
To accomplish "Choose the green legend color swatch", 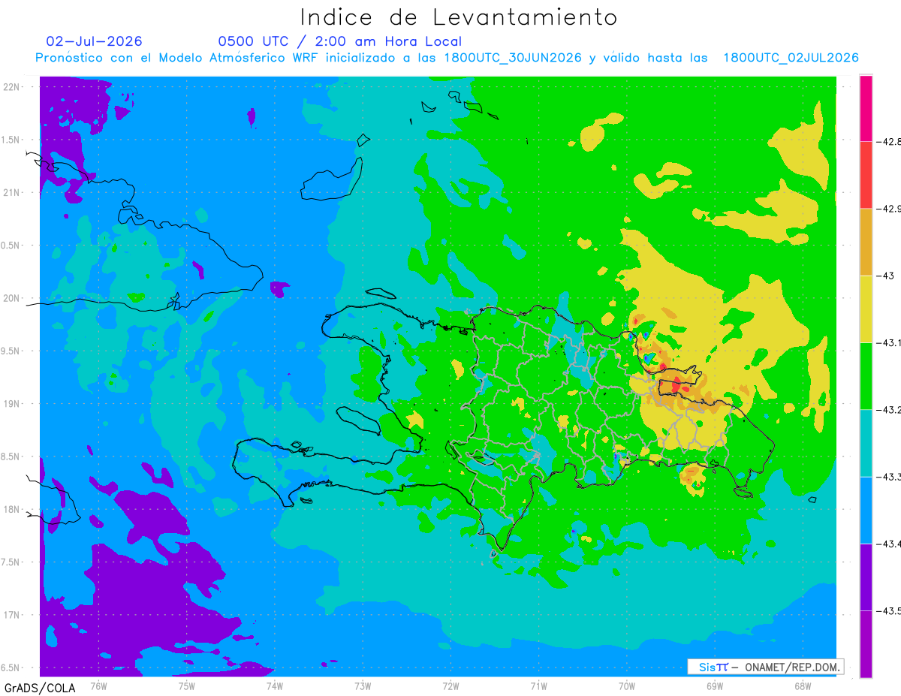I will (866, 375).
